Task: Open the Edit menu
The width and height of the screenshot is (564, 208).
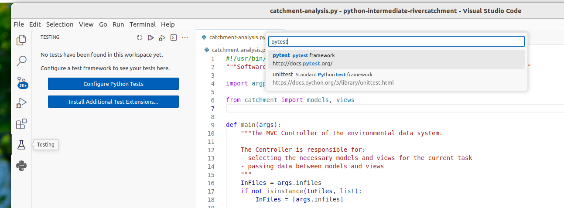Action: tap(35, 24)
